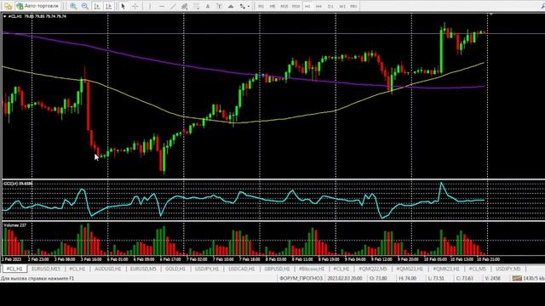
Task: Open the #Bitcoin,H1 chart tab
Action: coord(312,269)
